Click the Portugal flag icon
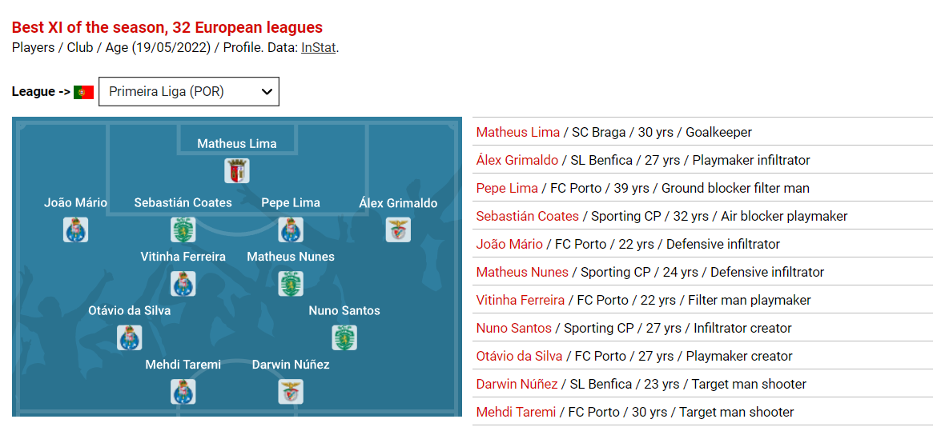949x439 pixels. tap(84, 92)
